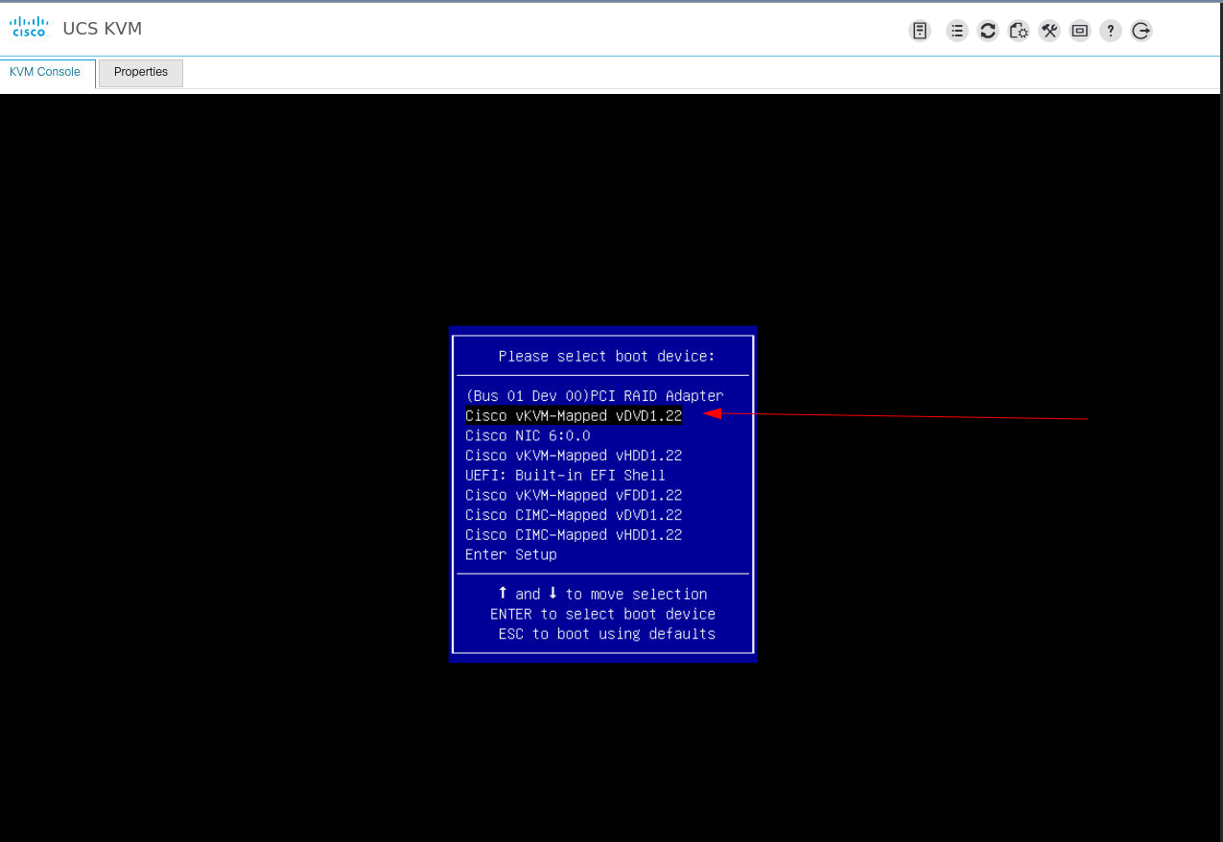The width and height of the screenshot is (1223, 842).
Task: Click the server icon in the toolbar
Action: (x=920, y=31)
